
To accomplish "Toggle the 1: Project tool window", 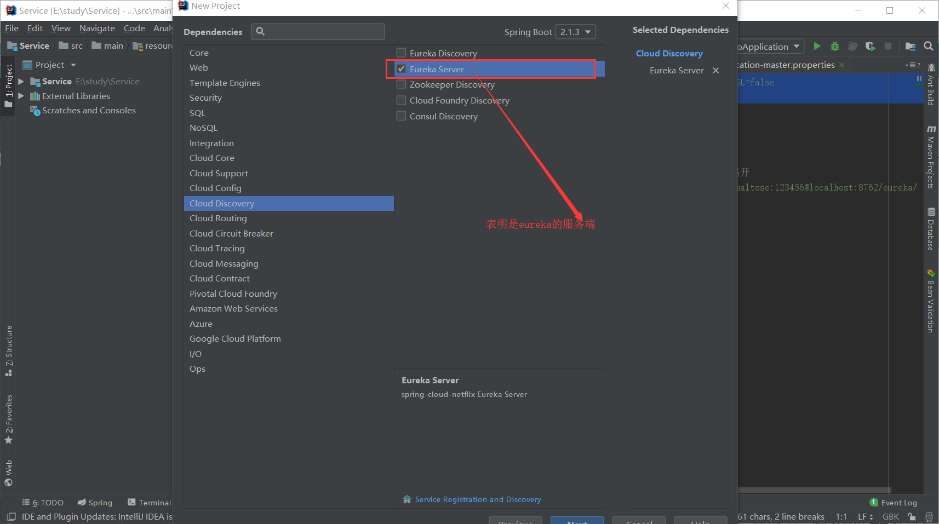I will tap(9, 85).
